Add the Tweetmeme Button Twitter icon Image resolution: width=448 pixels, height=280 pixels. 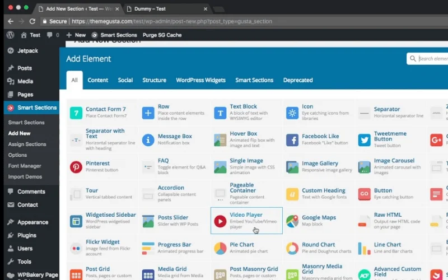tap(365, 140)
